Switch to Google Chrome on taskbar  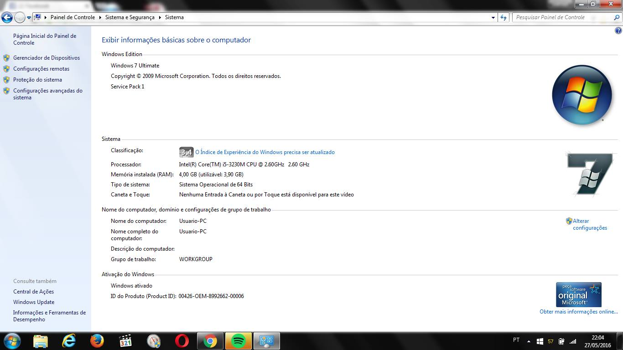pyautogui.click(x=210, y=341)
